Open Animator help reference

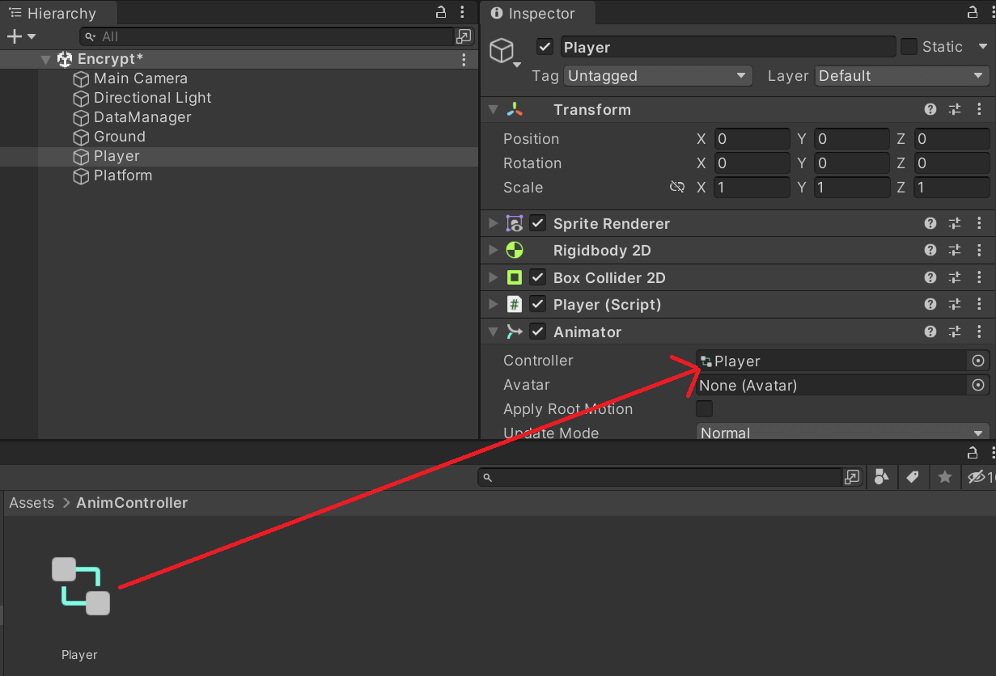(x=930, y=332)
